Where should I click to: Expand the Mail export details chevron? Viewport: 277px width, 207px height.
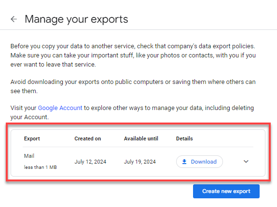pos(246,162)
